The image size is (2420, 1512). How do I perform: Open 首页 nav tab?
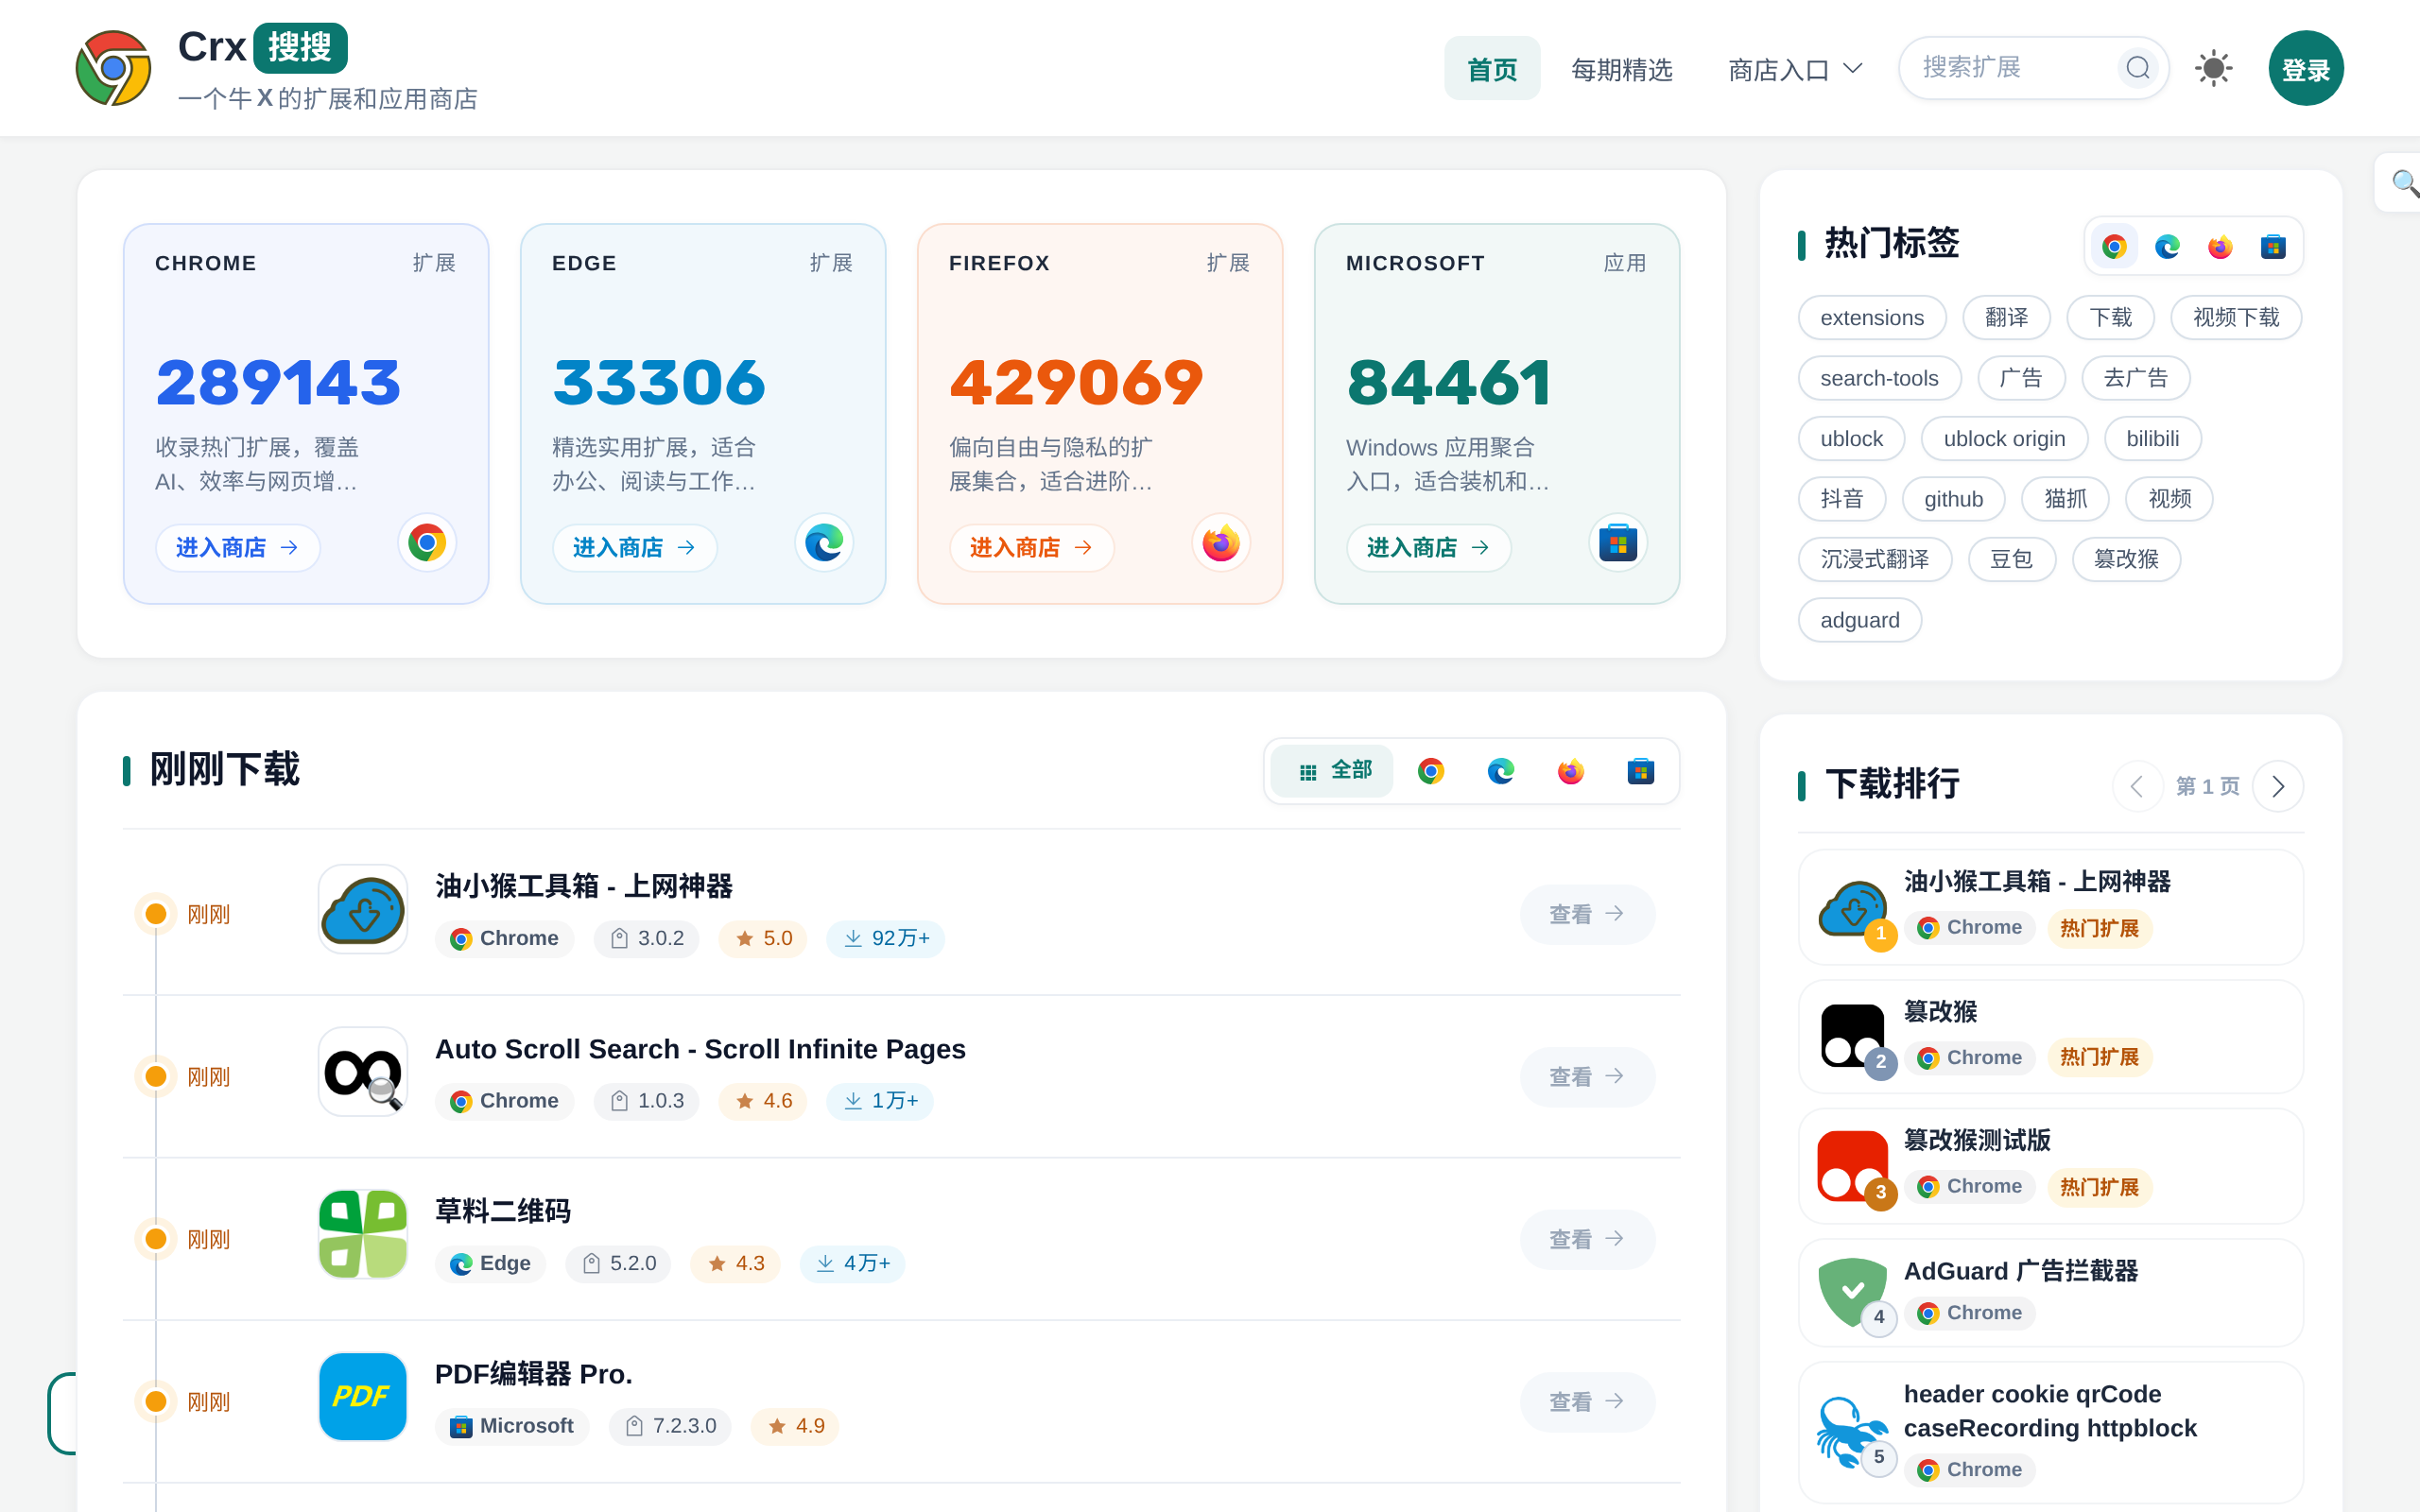[1492, 69]
